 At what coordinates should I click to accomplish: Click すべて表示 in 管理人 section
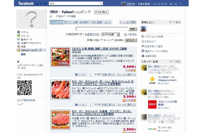[x=175, y=22]
